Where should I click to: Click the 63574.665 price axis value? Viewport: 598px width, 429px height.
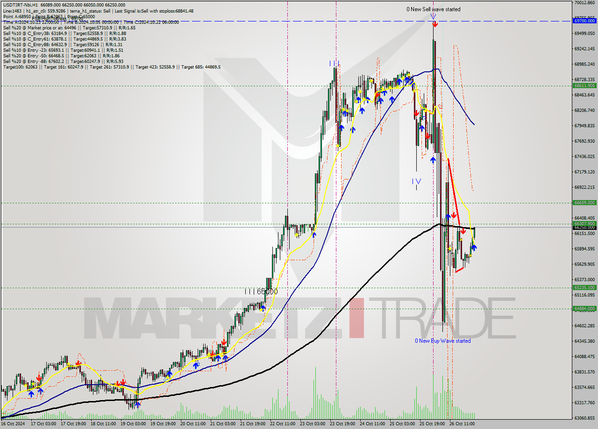[584, 387]
